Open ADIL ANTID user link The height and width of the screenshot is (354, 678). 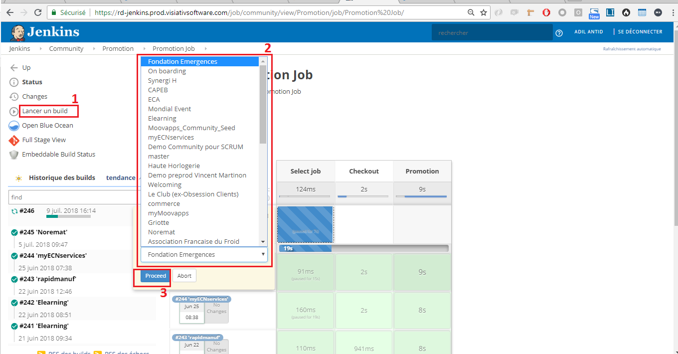click(589, 32)
